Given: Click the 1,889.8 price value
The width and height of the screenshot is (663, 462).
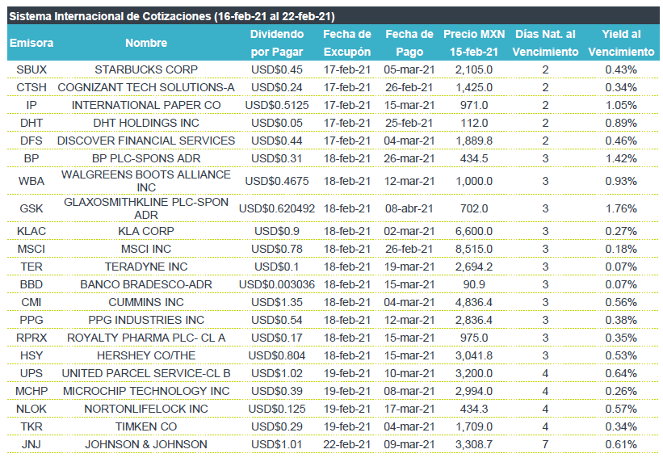Looking at the screenshot, I should click(x=474, y=141).
